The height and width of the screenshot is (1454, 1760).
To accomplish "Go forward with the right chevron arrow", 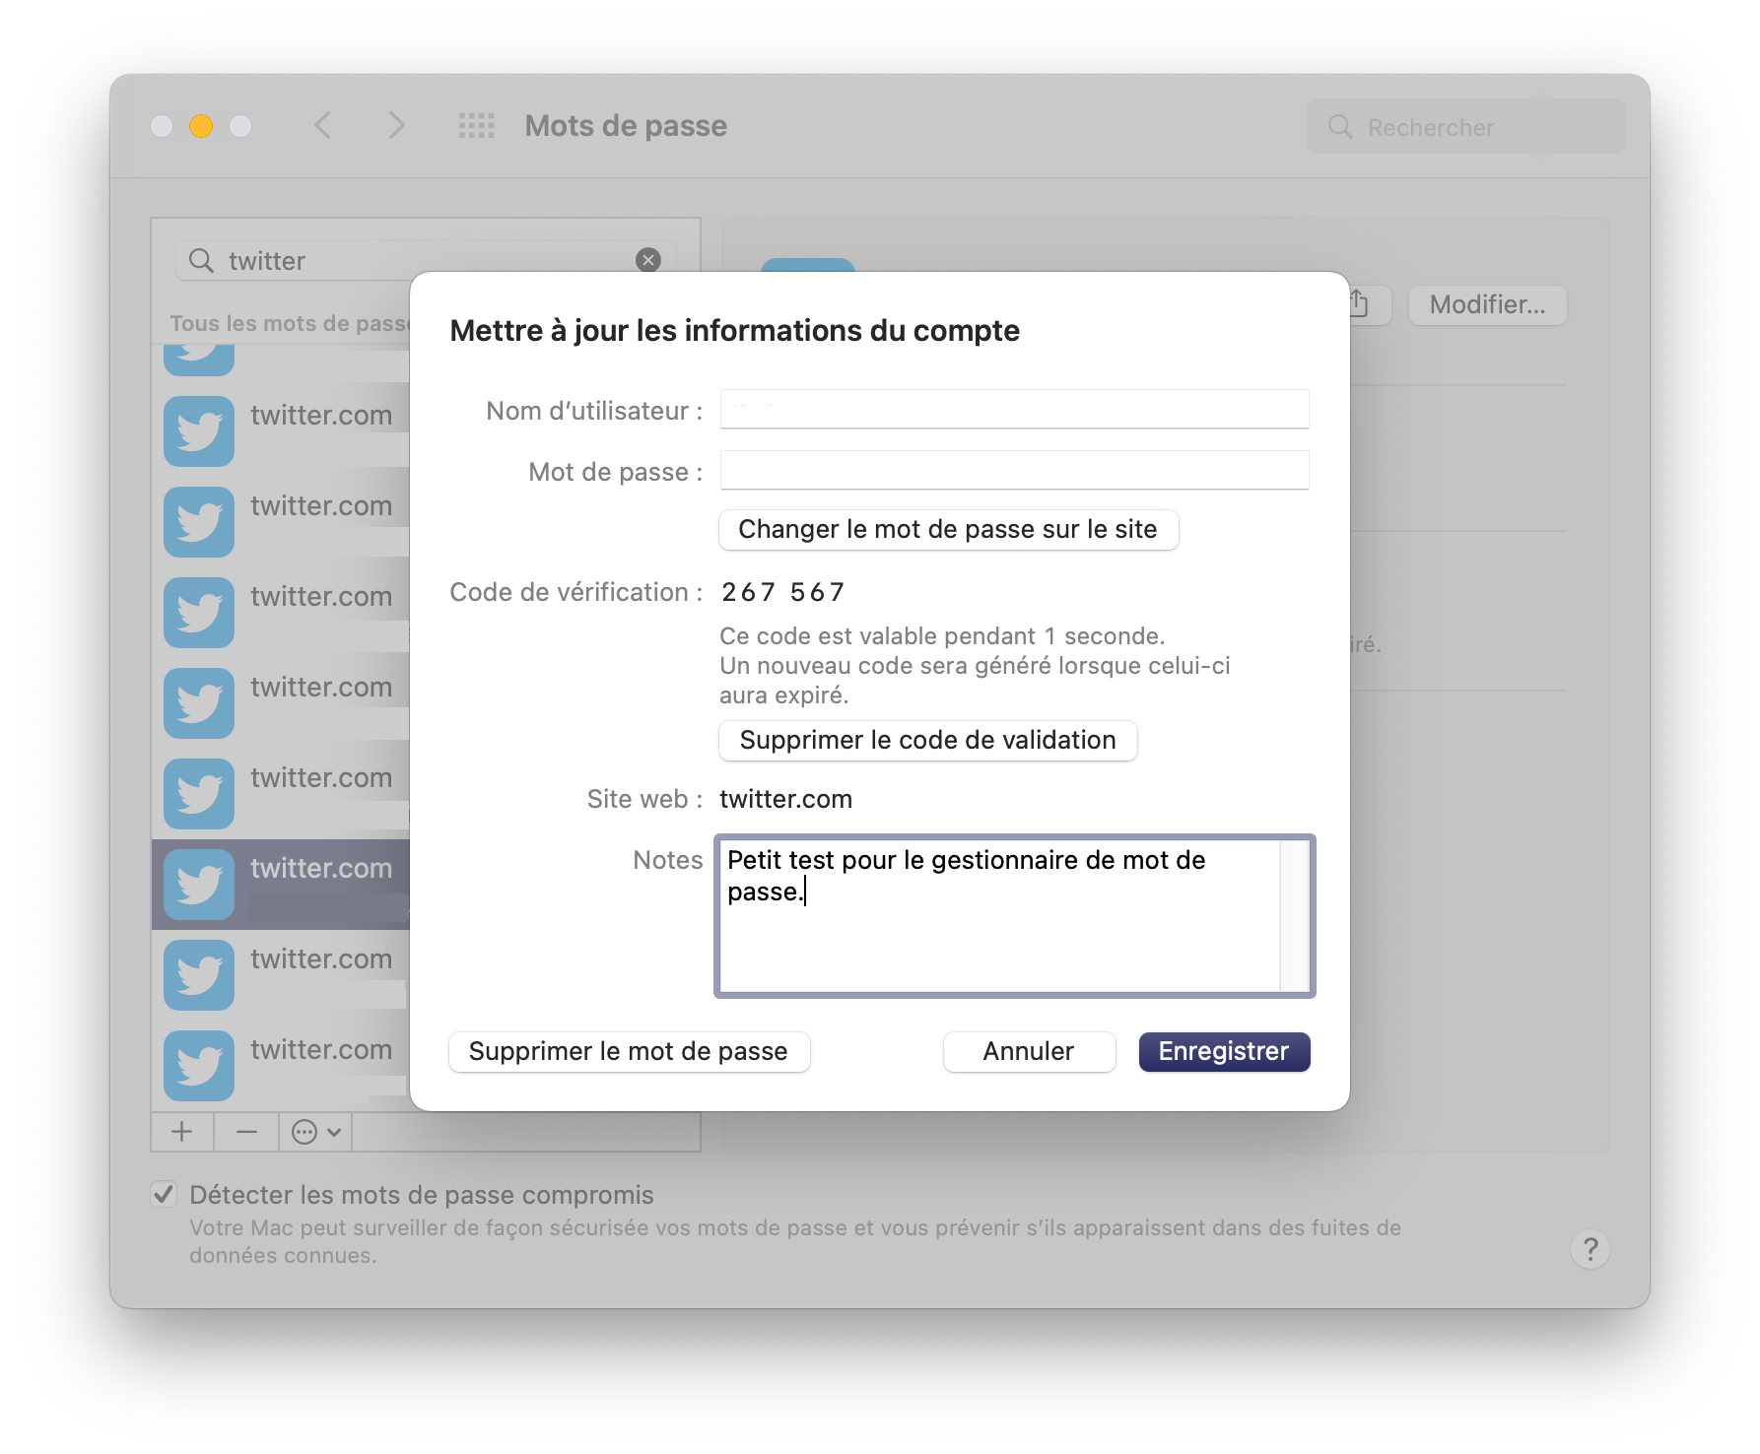I will (396, 125).
